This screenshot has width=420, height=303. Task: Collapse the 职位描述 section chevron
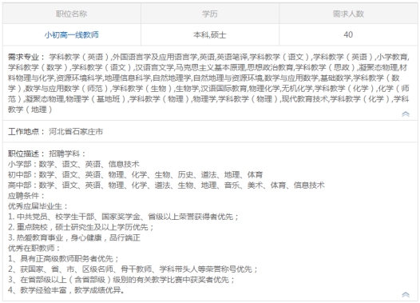click(406, 294)
